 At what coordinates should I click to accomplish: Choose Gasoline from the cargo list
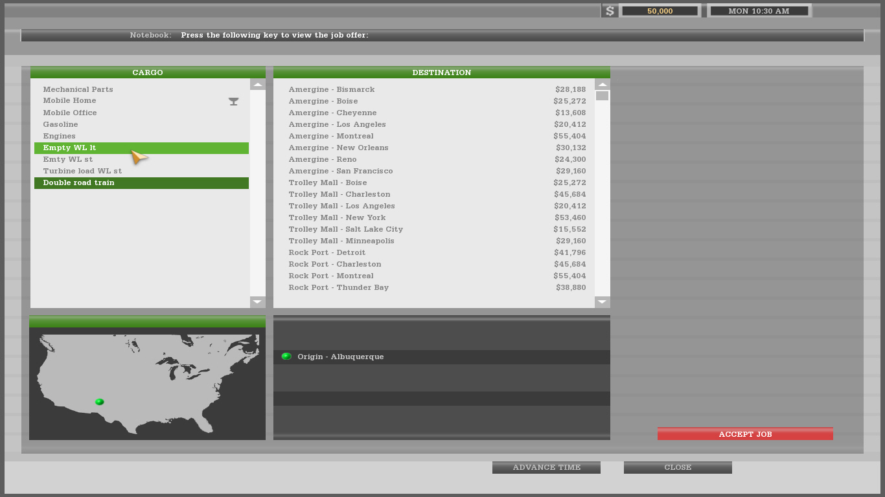(60, 124)
